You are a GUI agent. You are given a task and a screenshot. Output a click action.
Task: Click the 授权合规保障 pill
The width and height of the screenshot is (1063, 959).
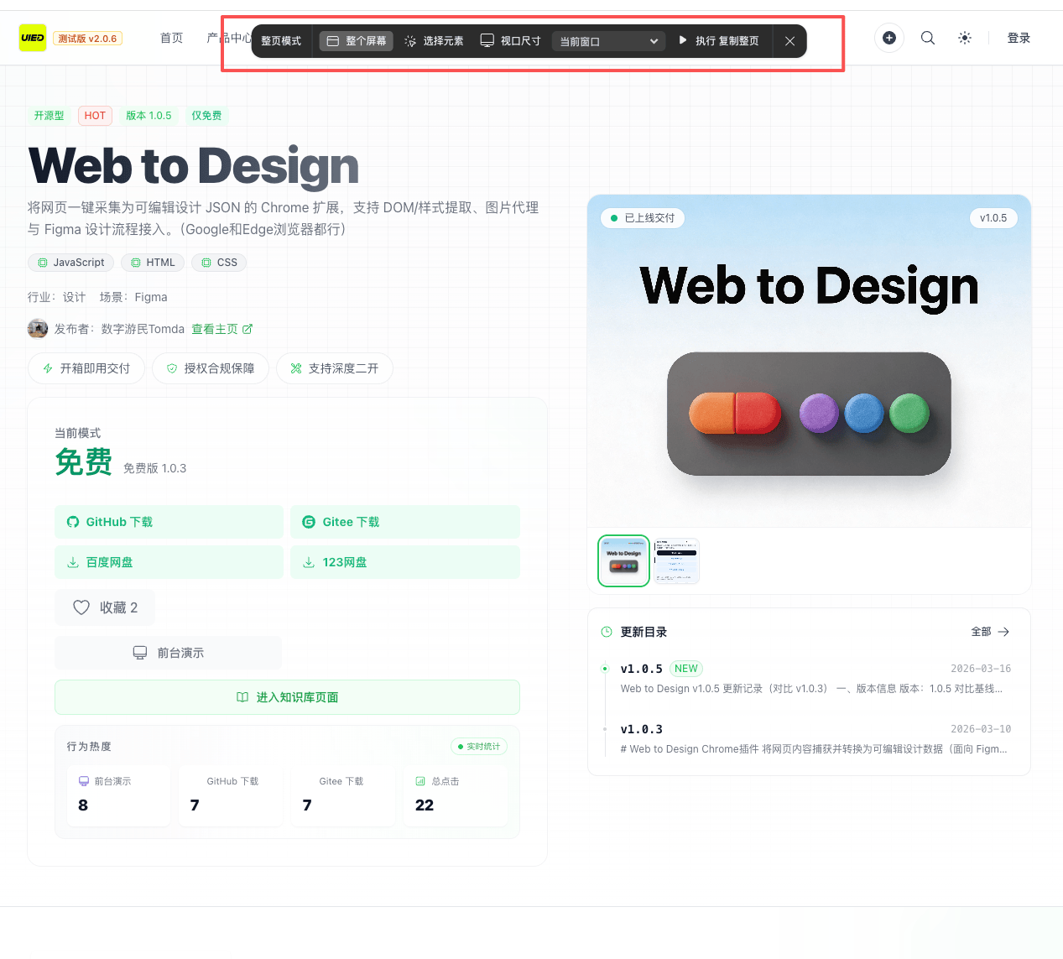click(211, 368)
